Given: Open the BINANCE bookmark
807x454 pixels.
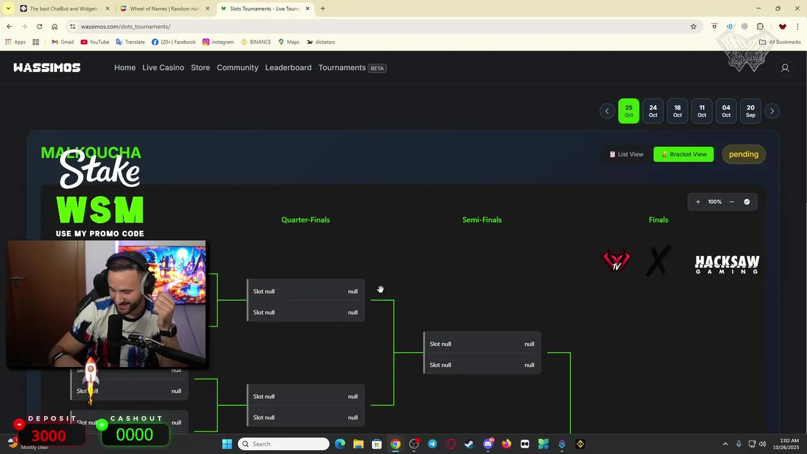Looking at the screenshot, I should pos(256,42).
